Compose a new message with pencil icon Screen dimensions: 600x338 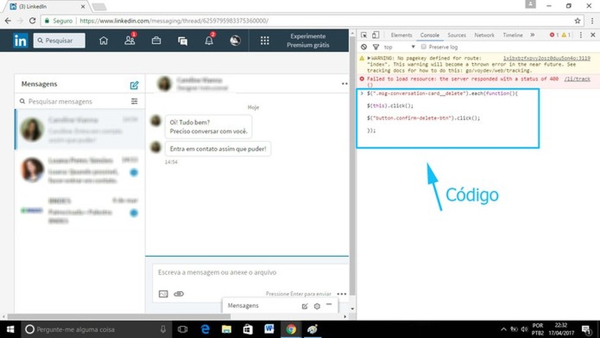click(x=134, y=85)
